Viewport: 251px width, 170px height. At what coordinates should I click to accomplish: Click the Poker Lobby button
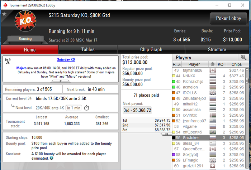coord(228,18)
